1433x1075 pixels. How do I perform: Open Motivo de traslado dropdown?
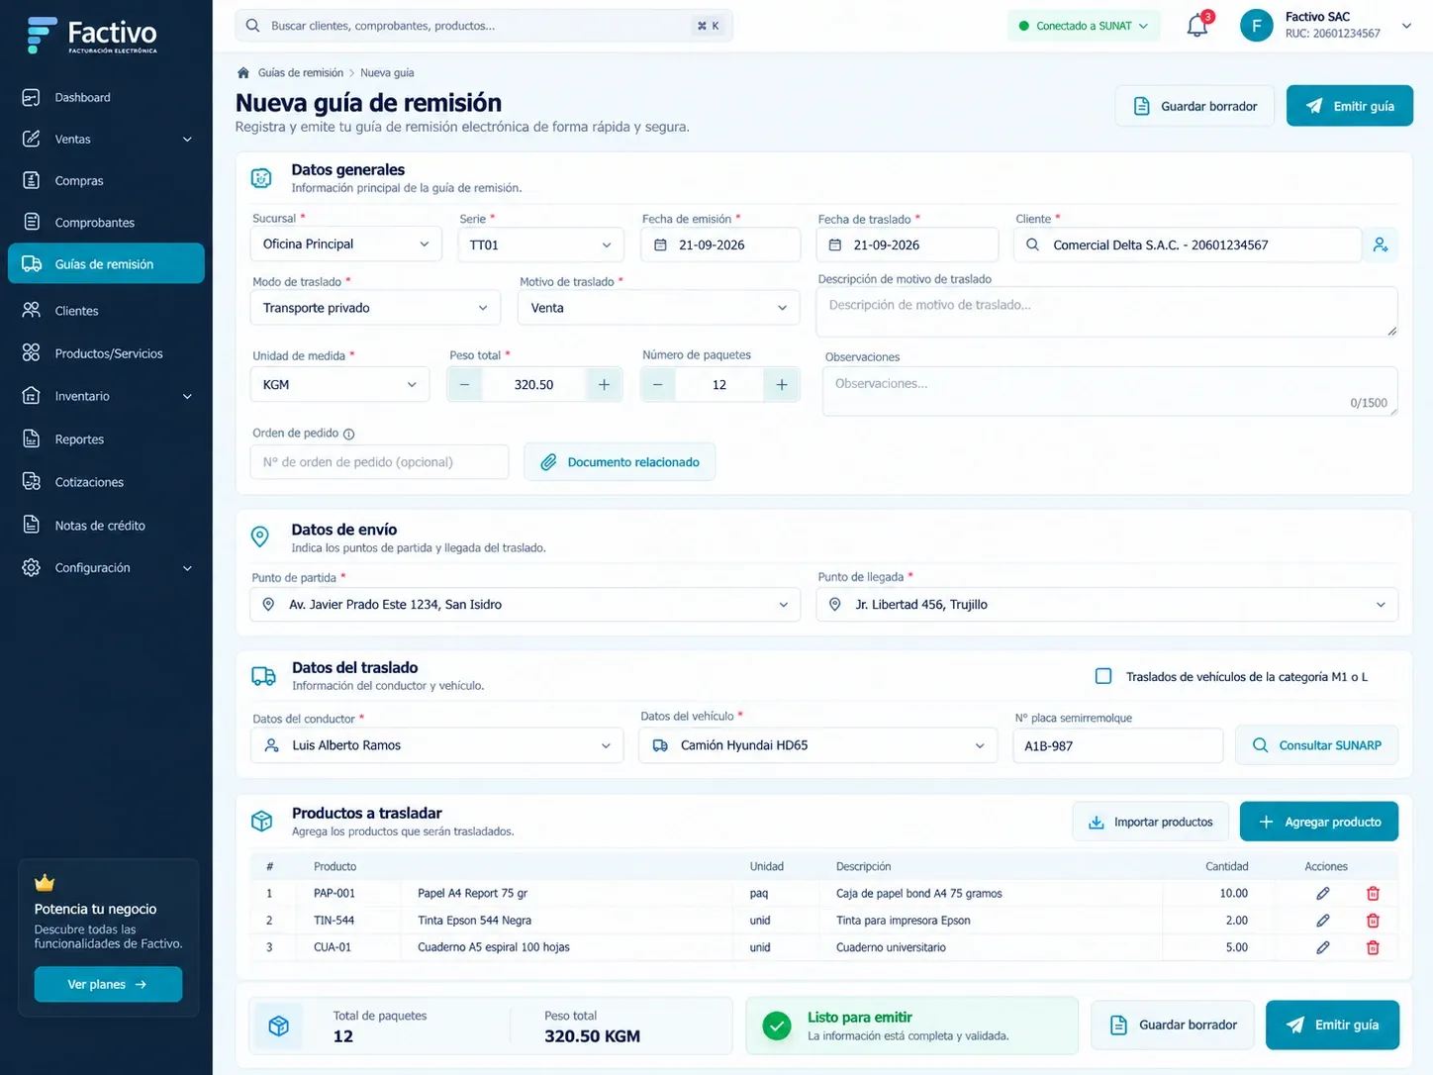658,308
